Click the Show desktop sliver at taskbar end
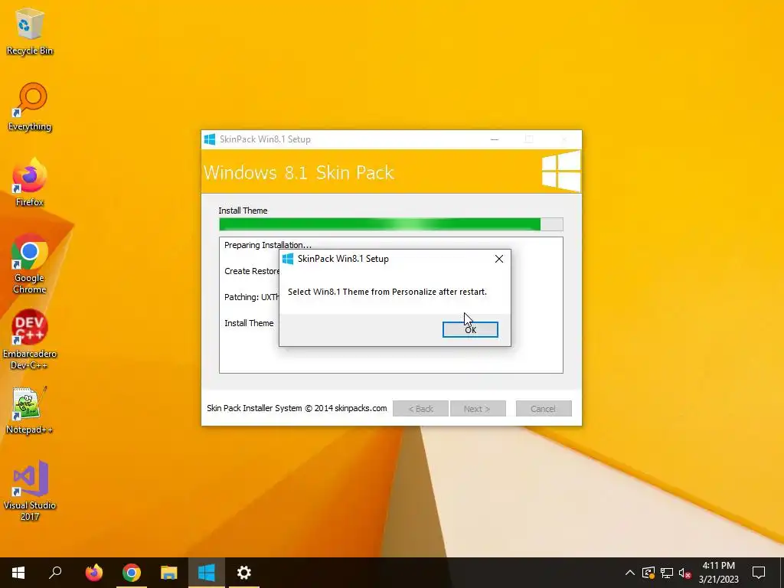784x588 pixels. click(x=781, y=573)
